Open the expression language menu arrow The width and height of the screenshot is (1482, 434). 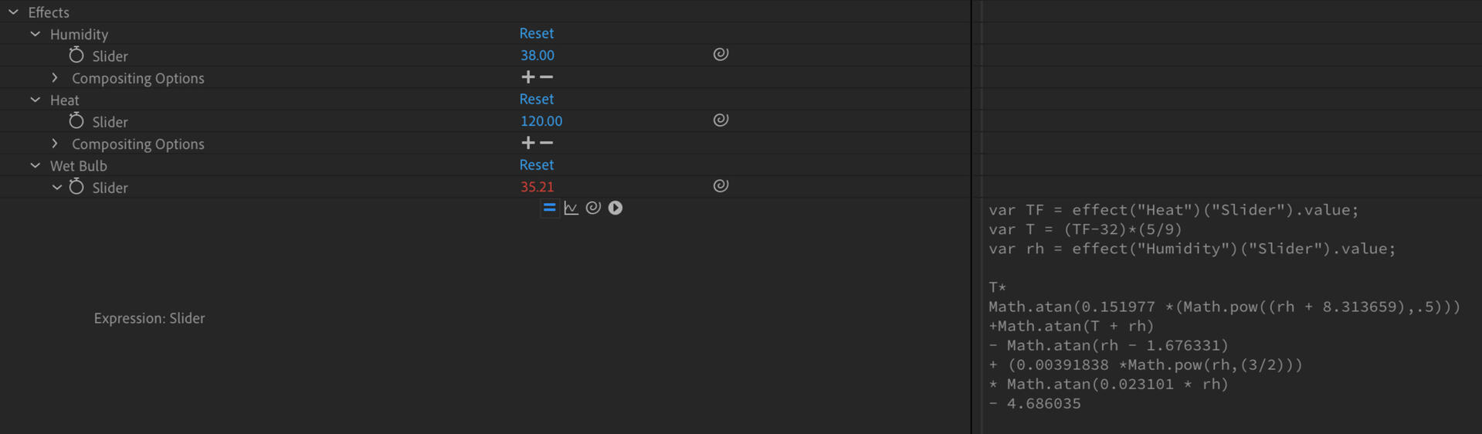616,208
